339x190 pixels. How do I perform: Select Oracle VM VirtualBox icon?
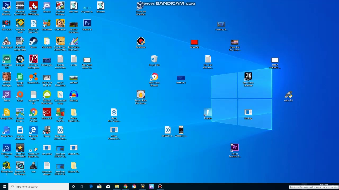(x=141, y=8)
